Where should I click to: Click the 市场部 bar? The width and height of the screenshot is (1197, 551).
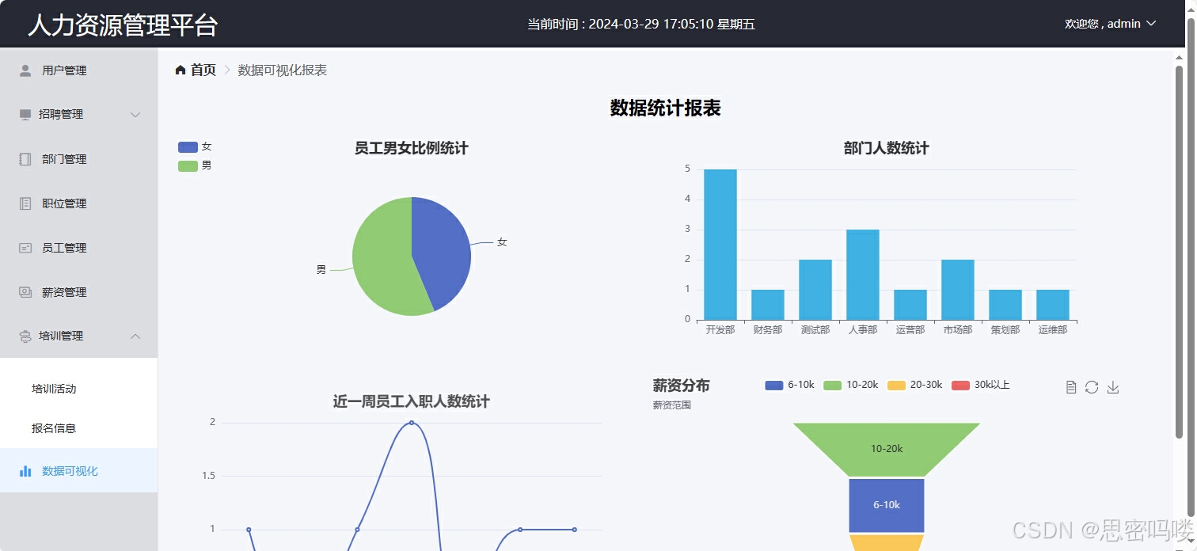(958, 290)
